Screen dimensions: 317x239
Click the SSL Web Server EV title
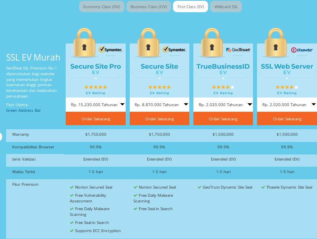287,69
